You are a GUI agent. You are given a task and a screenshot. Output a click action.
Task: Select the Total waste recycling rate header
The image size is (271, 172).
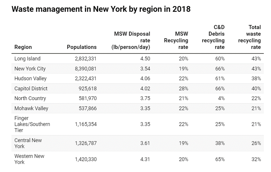(x=249, y=37)
